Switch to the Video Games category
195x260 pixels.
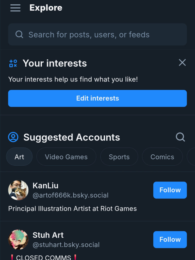66,157
